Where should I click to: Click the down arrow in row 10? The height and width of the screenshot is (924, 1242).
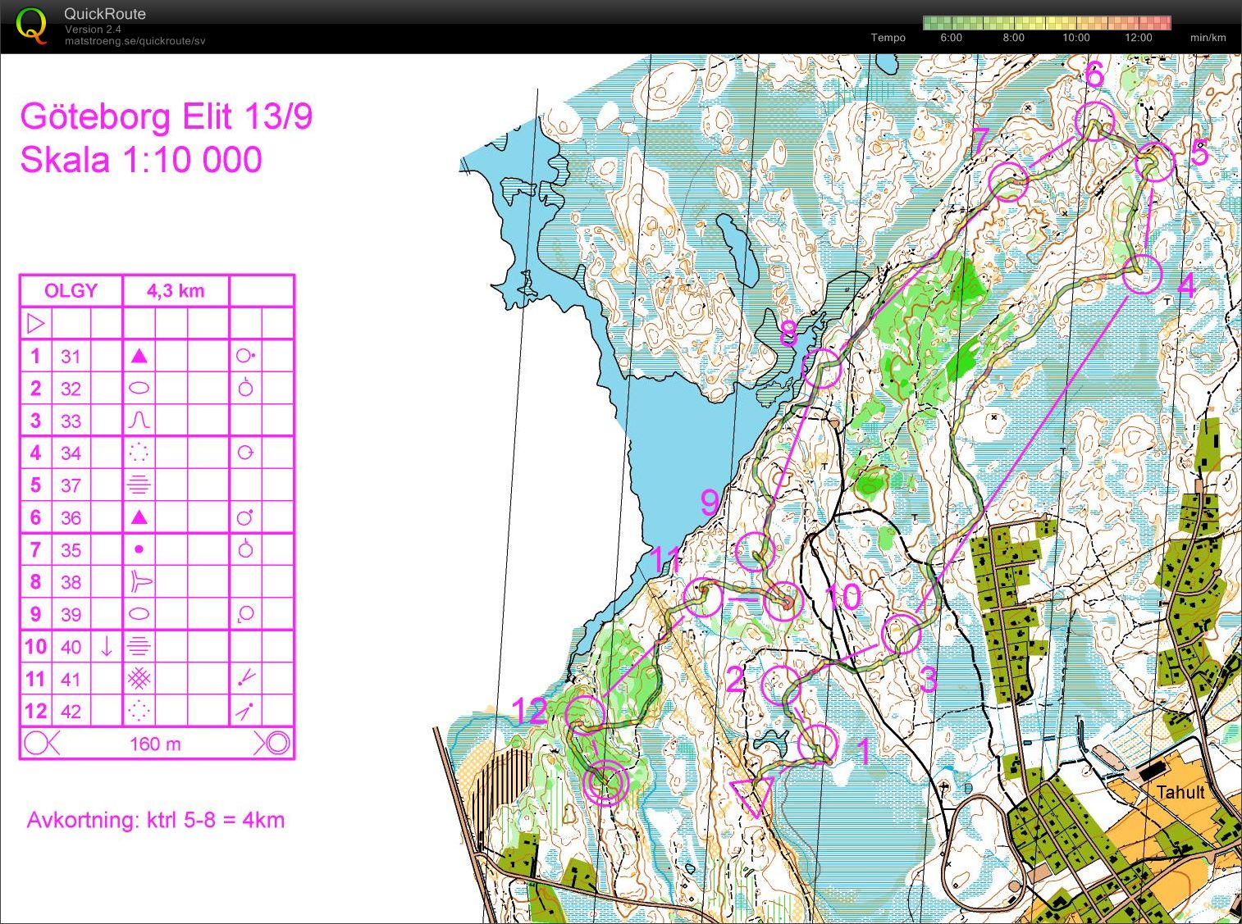106,646
